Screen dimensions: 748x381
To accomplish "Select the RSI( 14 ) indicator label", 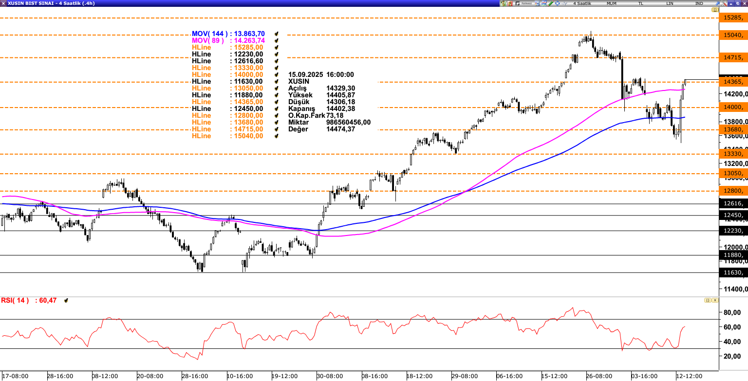I will 15,301.
